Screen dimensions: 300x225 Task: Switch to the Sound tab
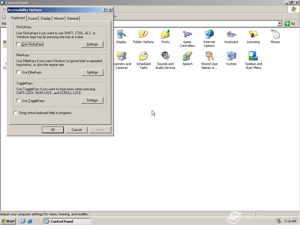pyautogui.click(x=33, y=18)
